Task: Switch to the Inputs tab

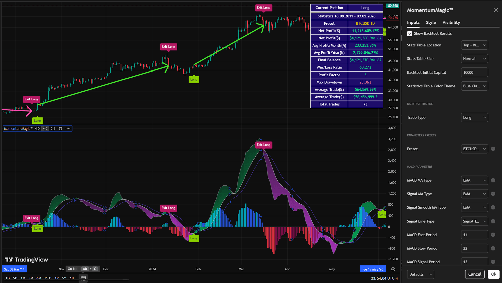Action: [413, 22]
